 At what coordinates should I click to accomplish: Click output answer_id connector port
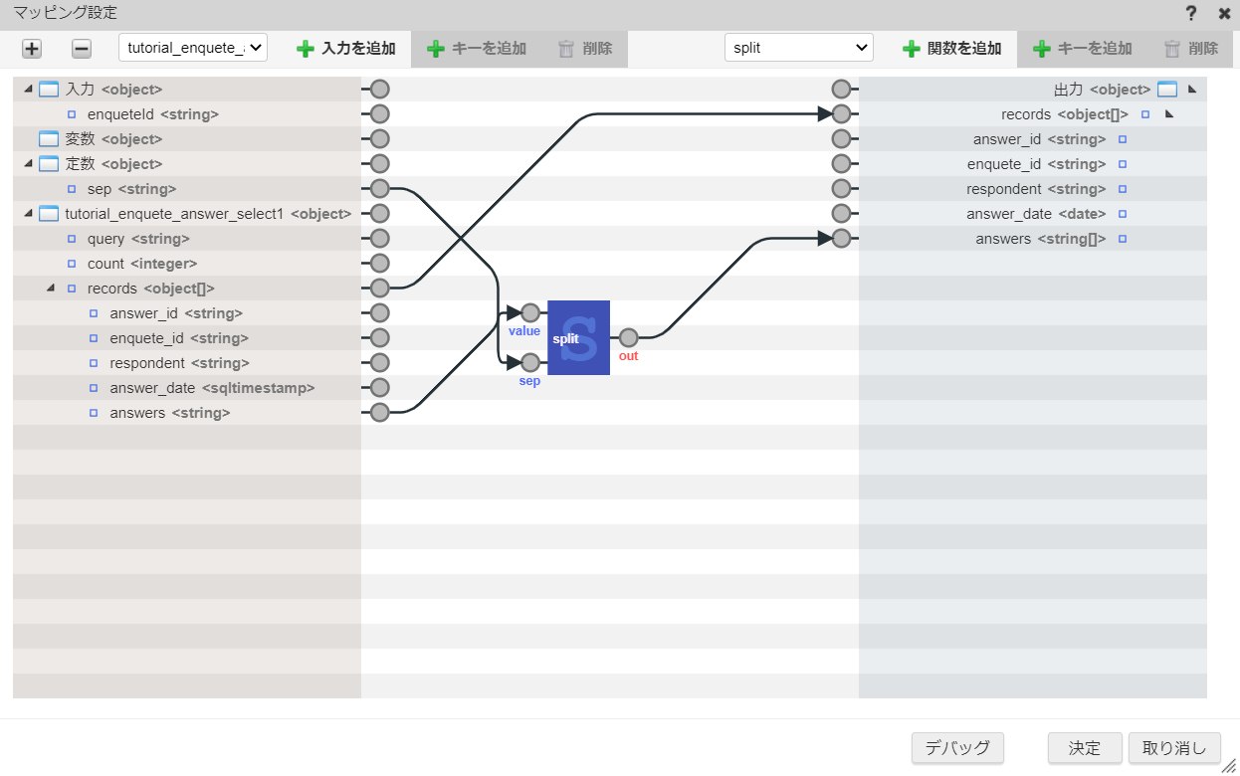click(841, 139)
